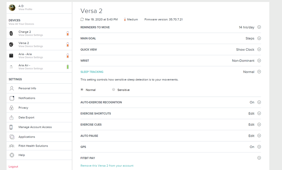Screen dimensions: 282x170
Task: Click the Notifications badge icon
Action: tap(12, 98)
